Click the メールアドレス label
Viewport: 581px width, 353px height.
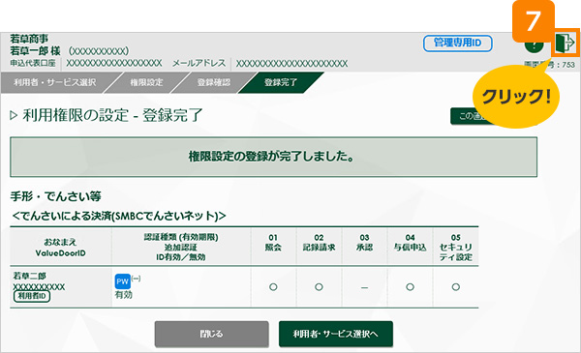tap(199, 63)
